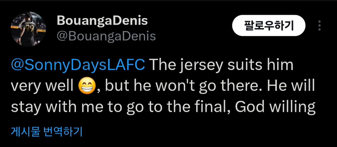
Task: Open the bold BouangaDenis display name
Action: coord(102,21)
